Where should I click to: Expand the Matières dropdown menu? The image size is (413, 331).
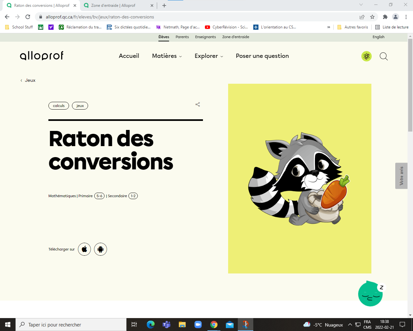[x=167, y=56]
